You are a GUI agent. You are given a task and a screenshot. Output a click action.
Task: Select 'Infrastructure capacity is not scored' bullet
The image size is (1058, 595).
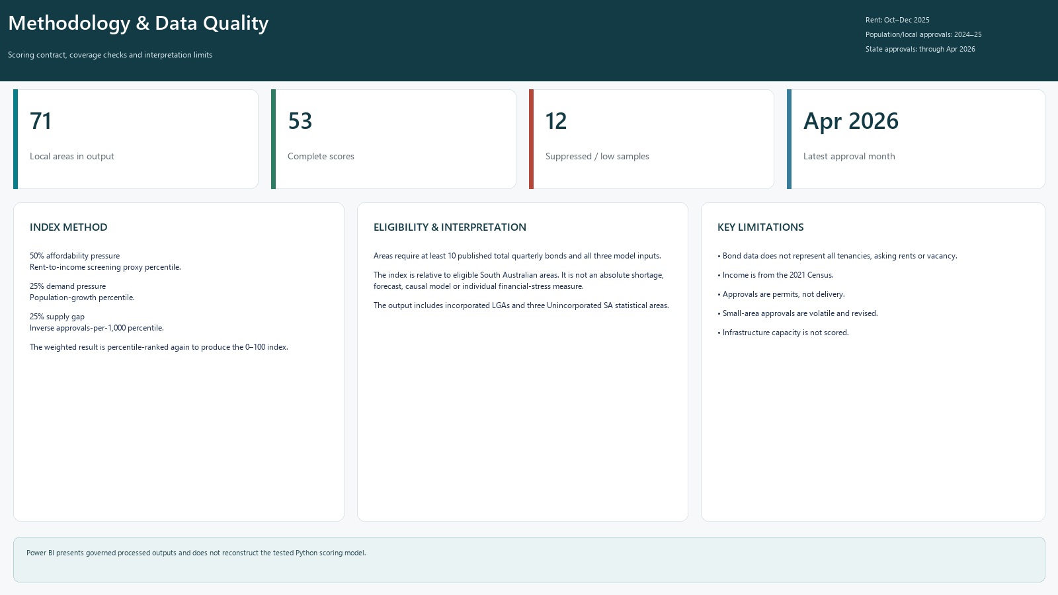coord(783,333)
